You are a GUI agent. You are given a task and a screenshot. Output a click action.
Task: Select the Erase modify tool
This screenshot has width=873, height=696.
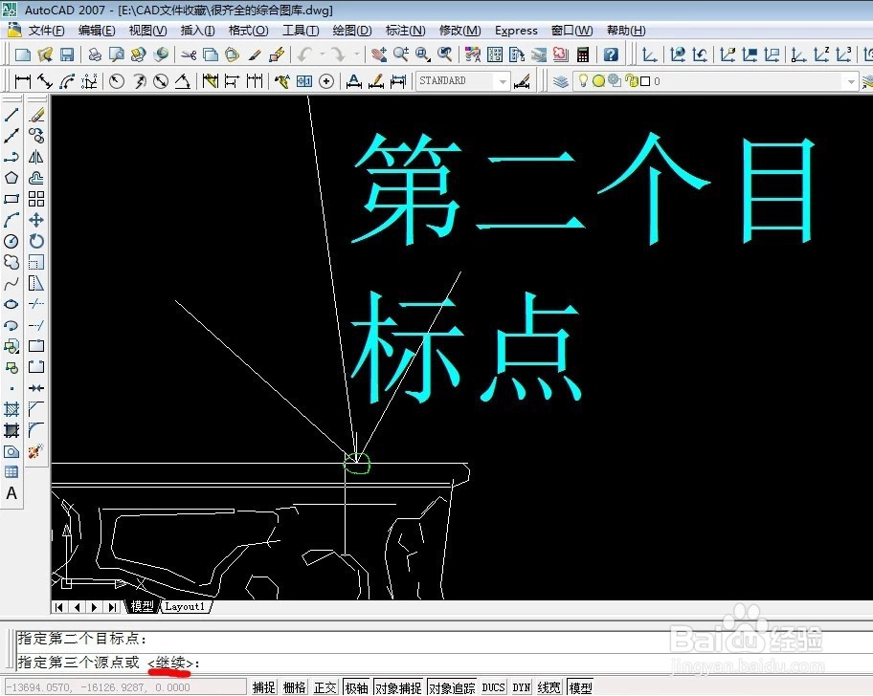click(x=36, y=115)
